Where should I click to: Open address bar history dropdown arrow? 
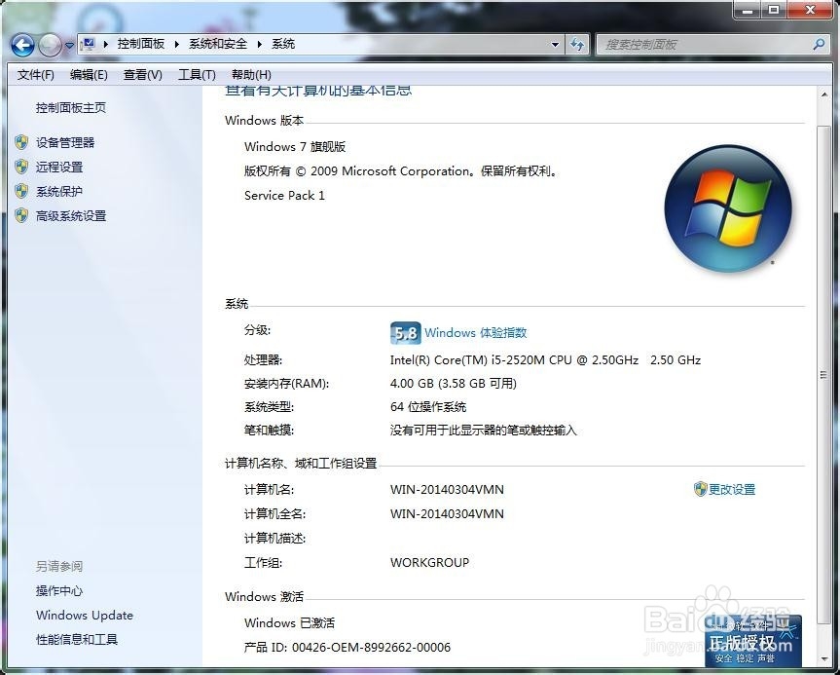556,45
